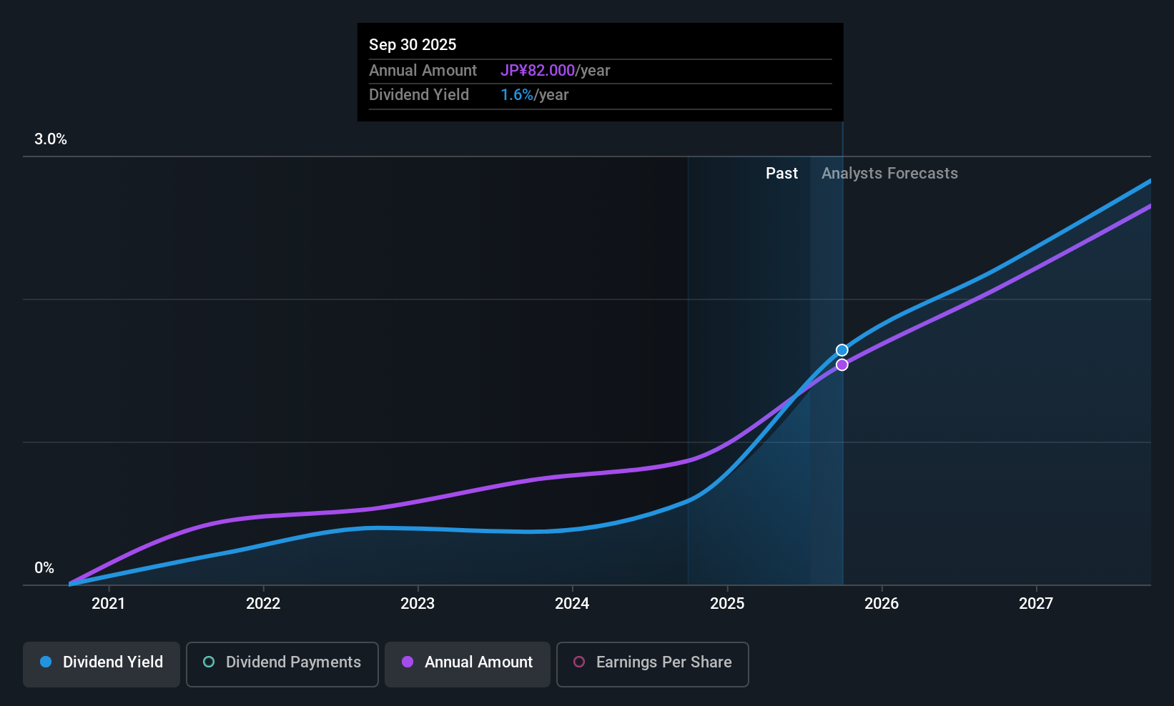Toggle the Dividend Yield series
Screen dimensions: 1174x706
click(x=102, y=665)
